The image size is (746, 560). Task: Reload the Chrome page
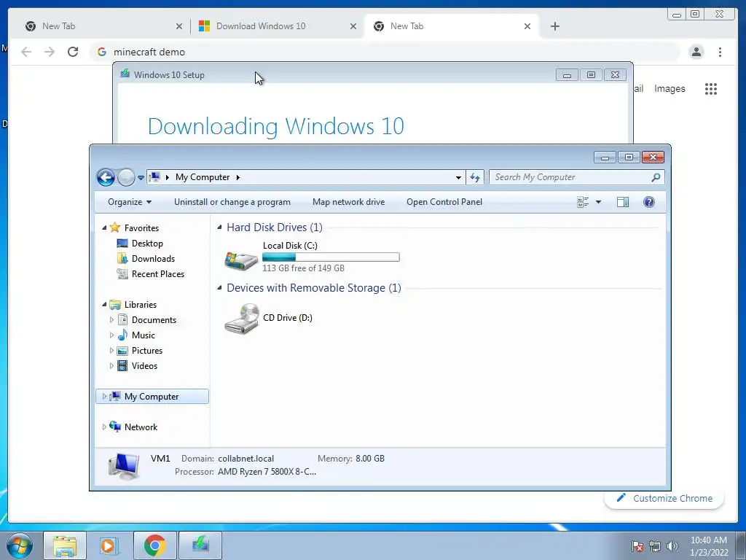click(x=73, y=52)
